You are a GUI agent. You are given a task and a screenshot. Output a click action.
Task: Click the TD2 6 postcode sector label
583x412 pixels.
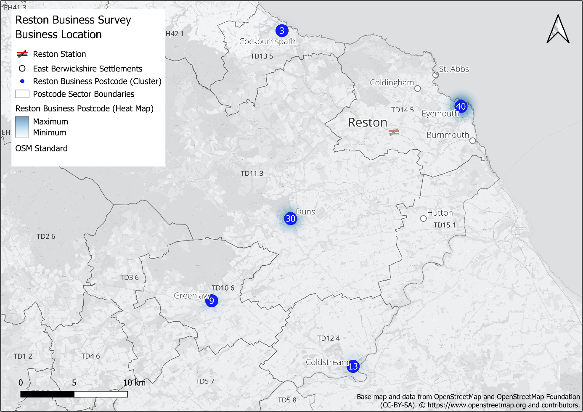tap(46, 237)
